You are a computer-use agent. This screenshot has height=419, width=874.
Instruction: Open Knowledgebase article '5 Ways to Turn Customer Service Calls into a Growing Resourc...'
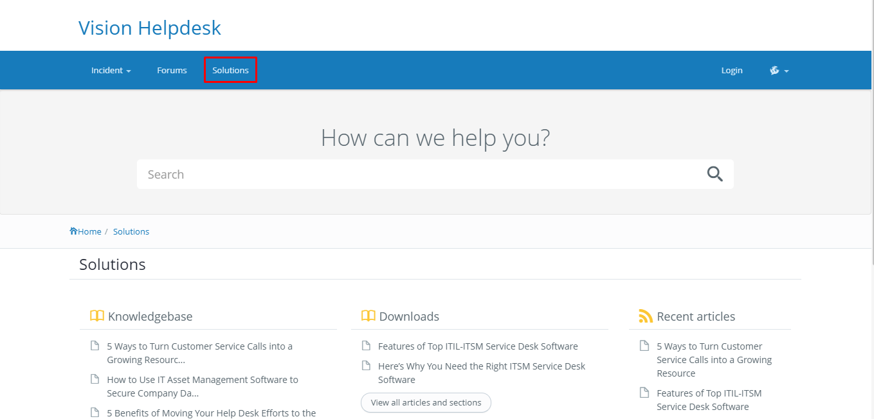point(199,353)
